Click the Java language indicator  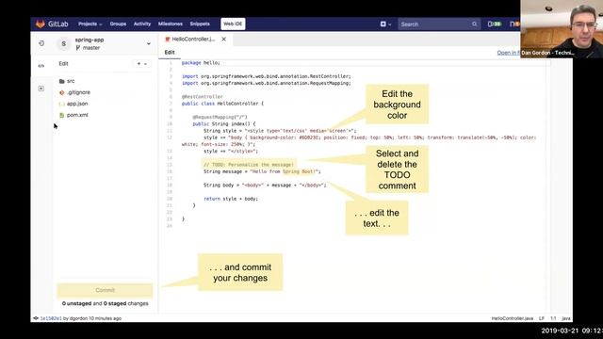[x=566, y=318]
